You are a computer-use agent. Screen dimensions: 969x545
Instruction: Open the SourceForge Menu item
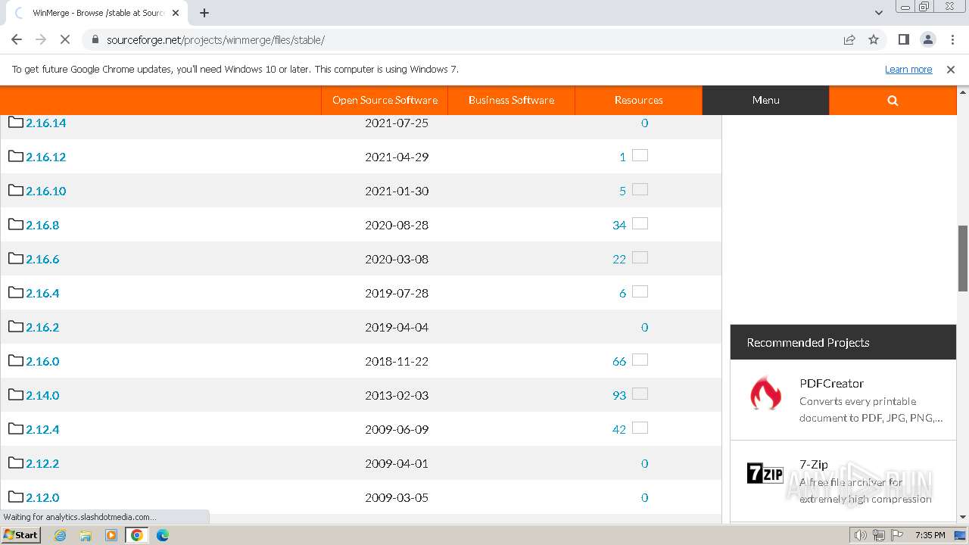[765, 100]
